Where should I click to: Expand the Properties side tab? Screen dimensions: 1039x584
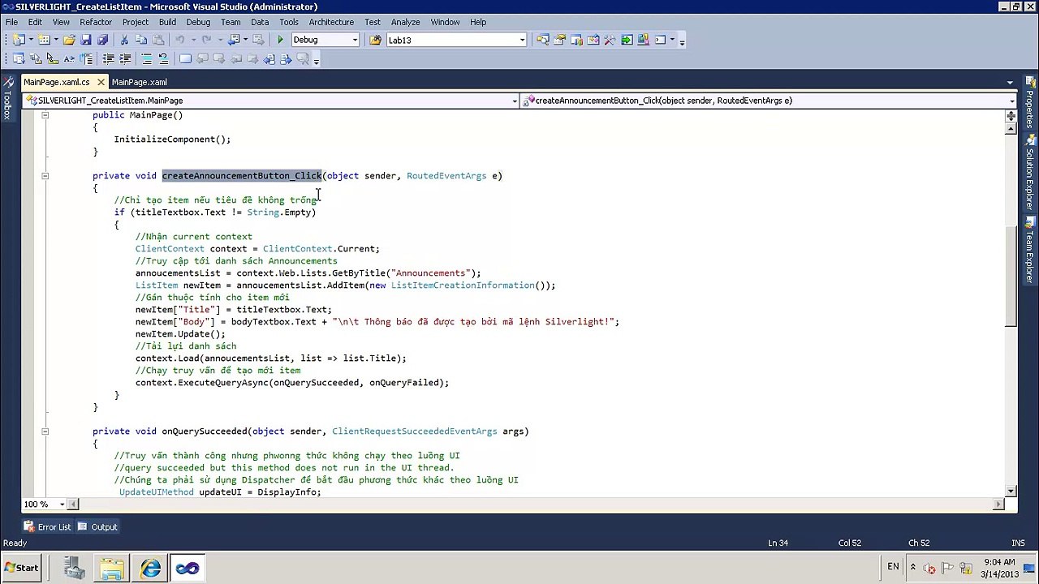(1029, 102)
